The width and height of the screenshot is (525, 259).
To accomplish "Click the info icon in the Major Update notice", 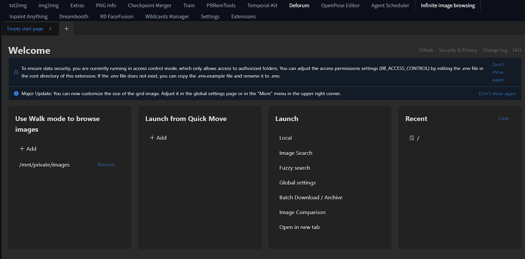I will tap(16, 93).
